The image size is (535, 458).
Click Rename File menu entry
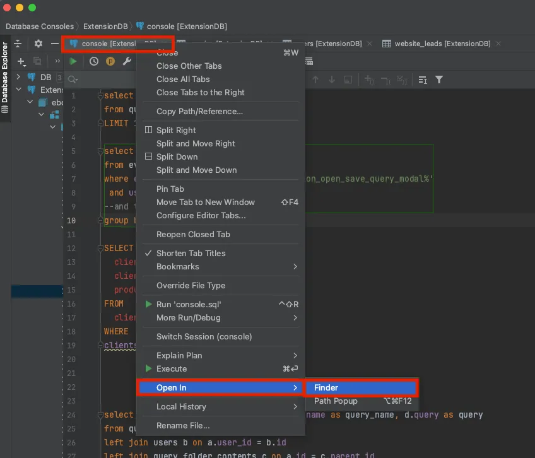[183, 425]
